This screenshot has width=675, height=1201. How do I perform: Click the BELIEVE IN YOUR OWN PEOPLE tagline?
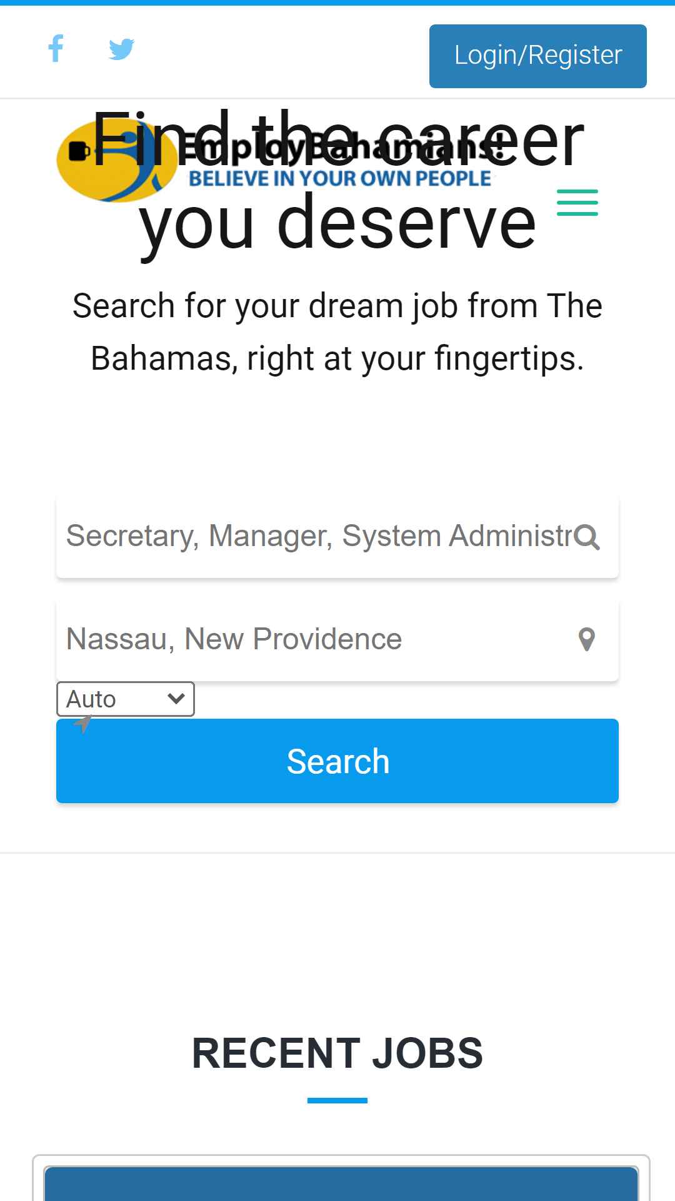(340, 179)
